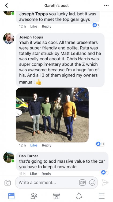113x202 pixels.
Task: Tap the camera icon beside comment box
Action: (x=7, y=183)
